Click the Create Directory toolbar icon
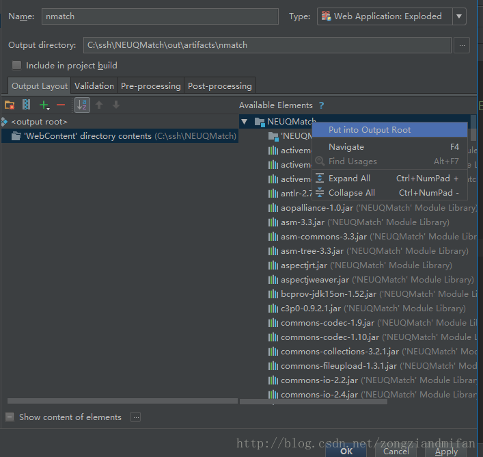 10,105
